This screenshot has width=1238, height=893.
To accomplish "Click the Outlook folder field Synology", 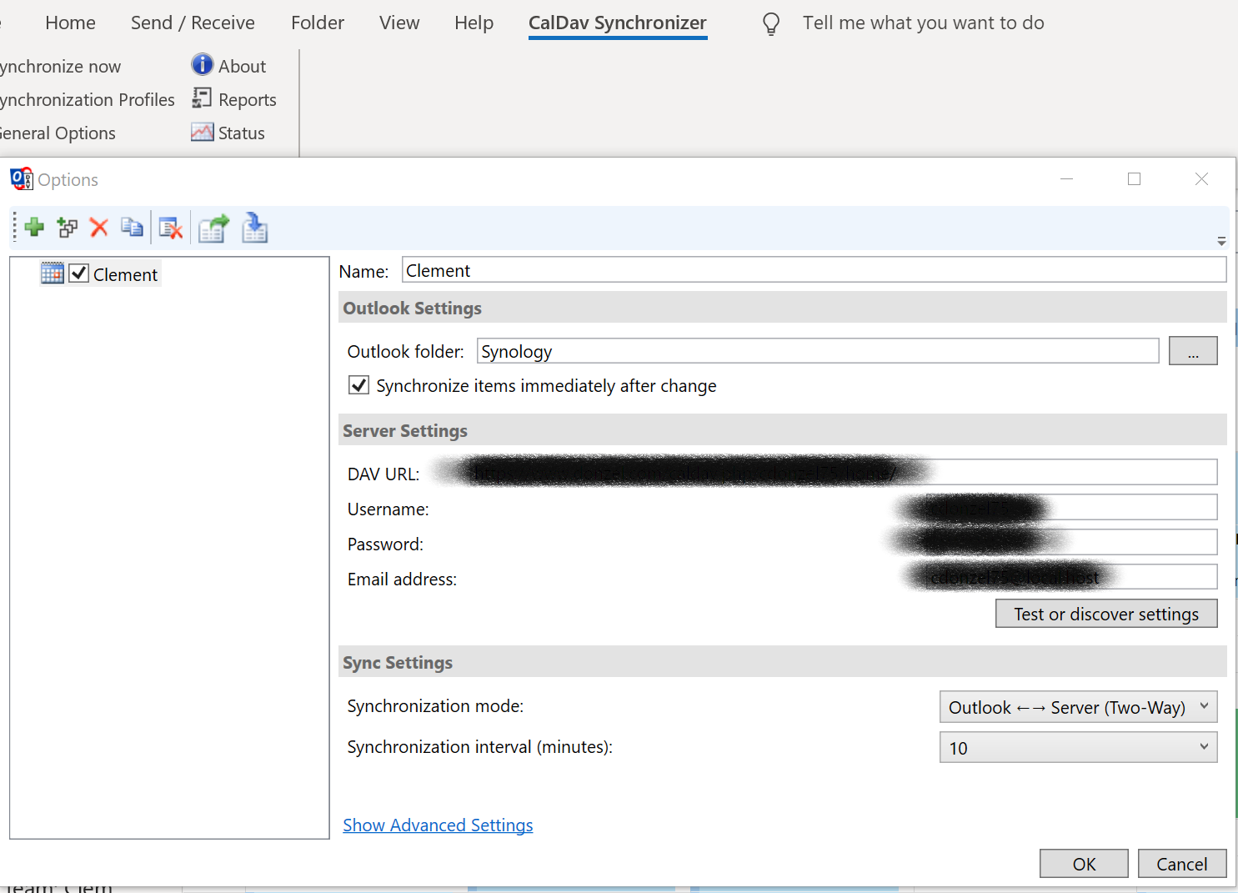I will click(818, 351).
